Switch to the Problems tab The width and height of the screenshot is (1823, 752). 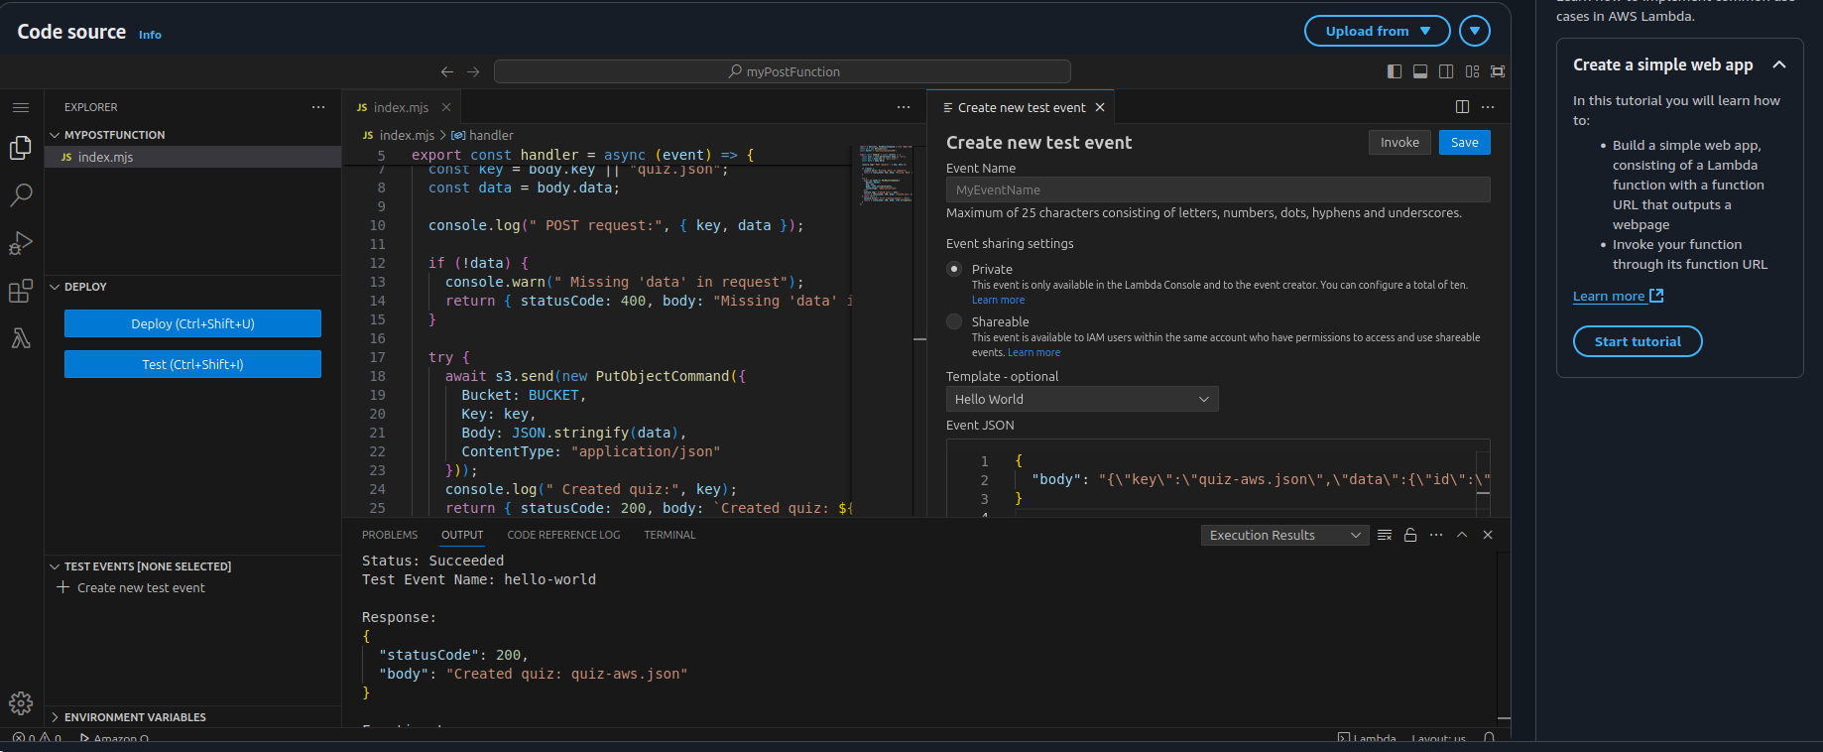(390, 535)
